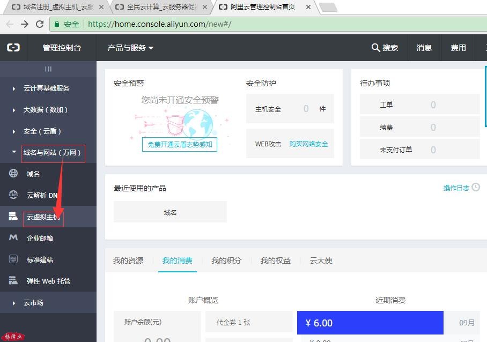Click the globe icon beside 域名
This screenshot has width=487, height=342.
[13, 173]
